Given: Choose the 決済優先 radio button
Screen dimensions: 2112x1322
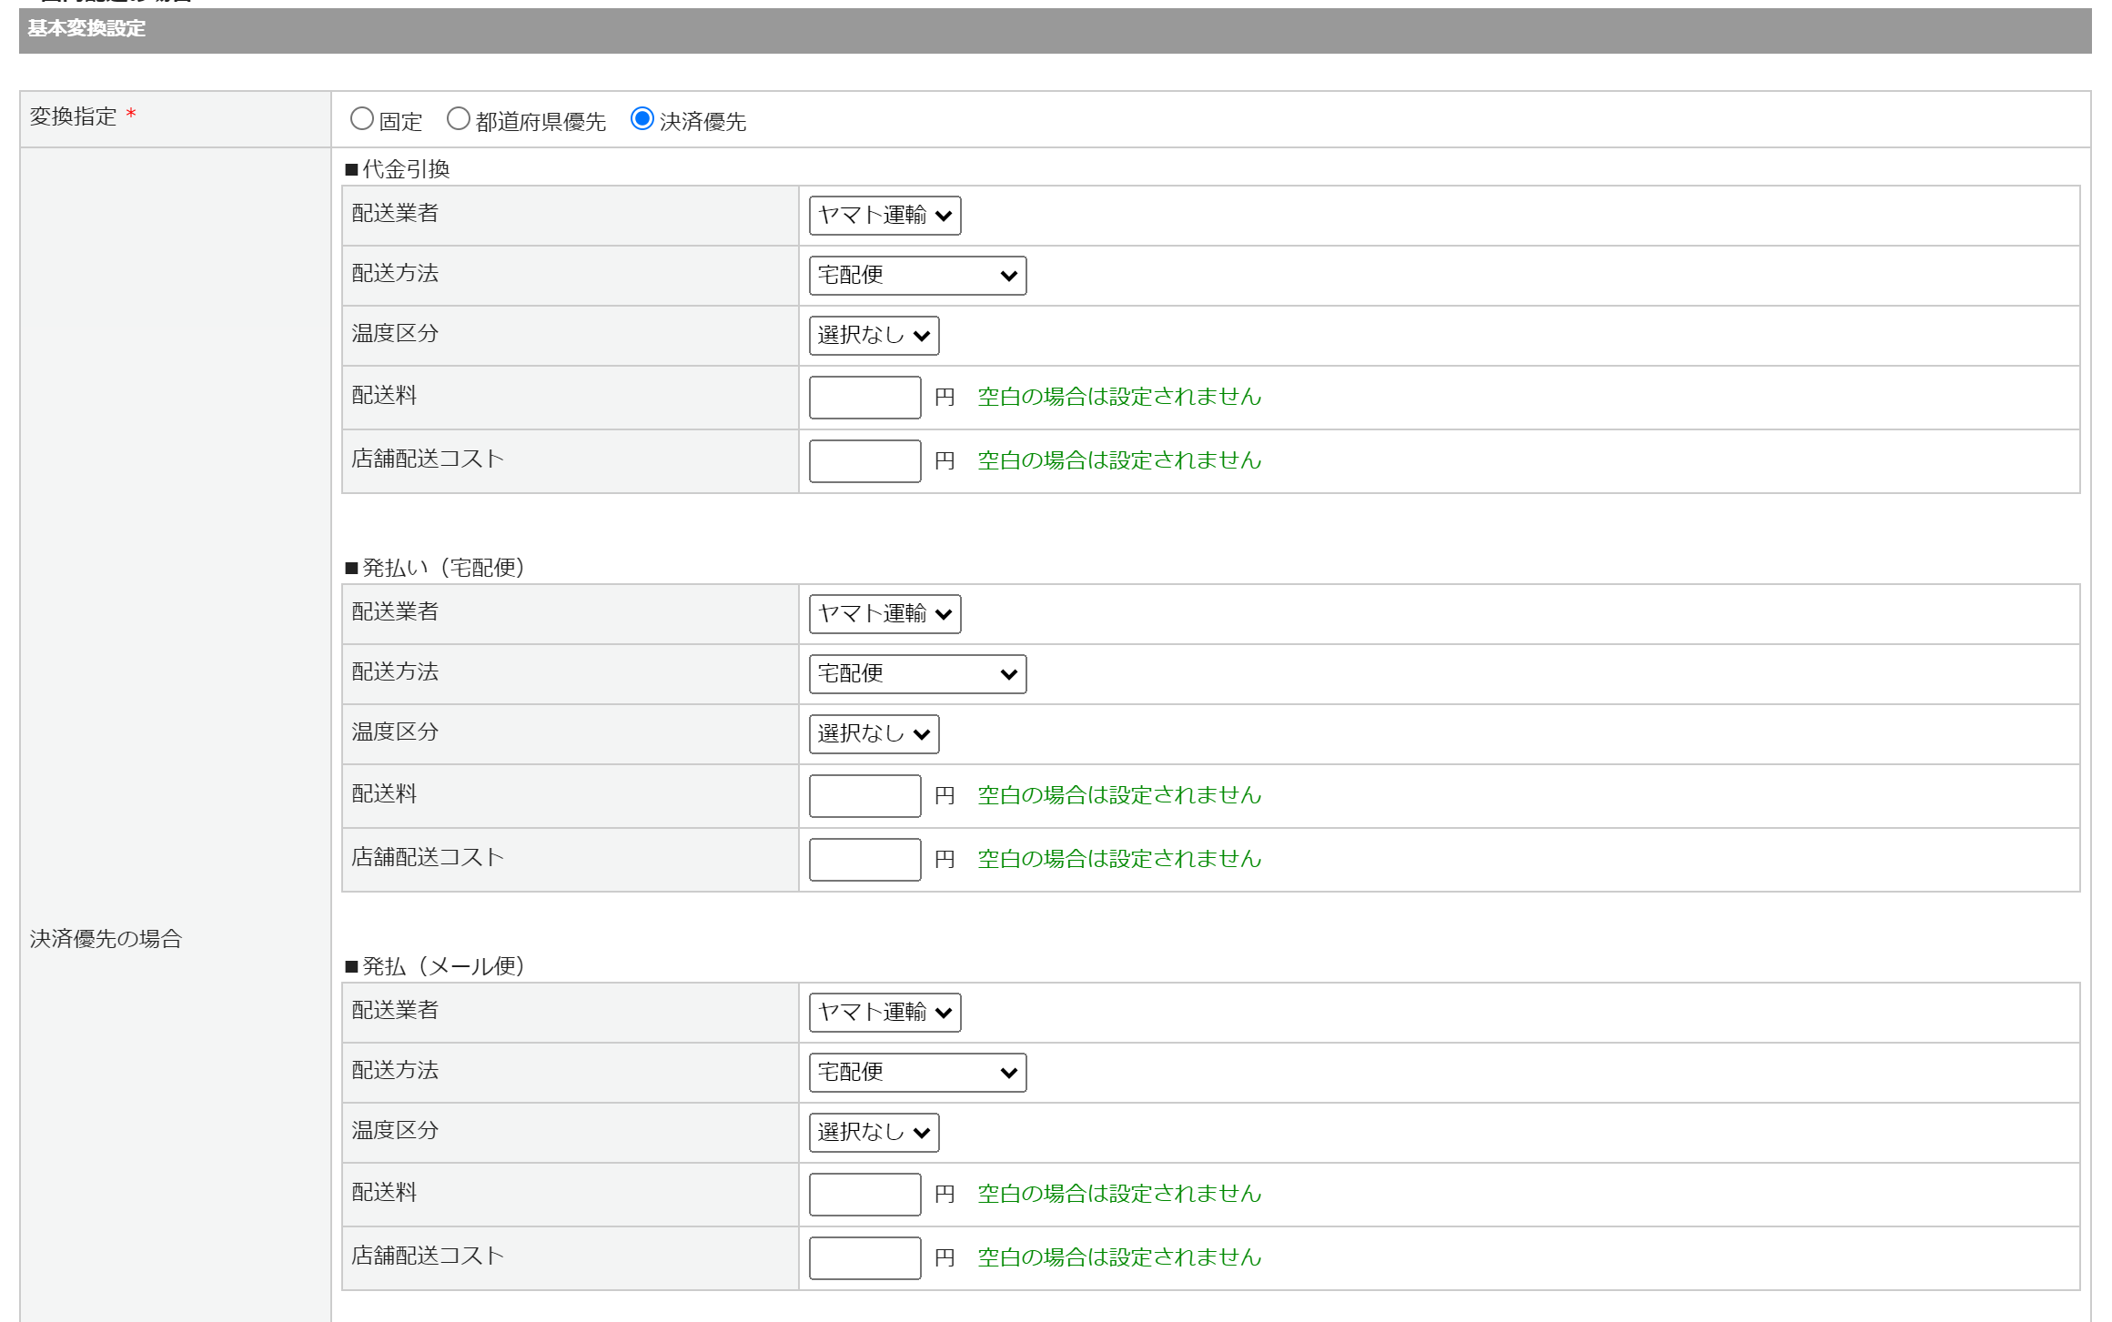Looking at the screenshot, I should pos(642,119).
